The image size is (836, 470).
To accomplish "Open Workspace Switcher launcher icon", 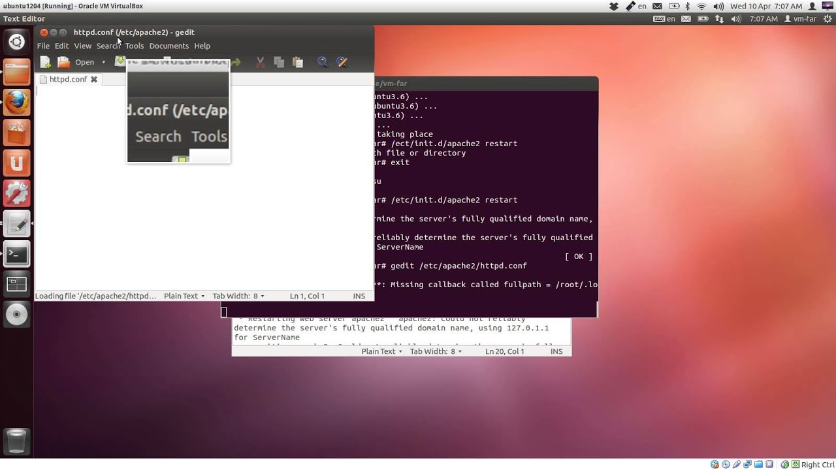I will [17, 284].
